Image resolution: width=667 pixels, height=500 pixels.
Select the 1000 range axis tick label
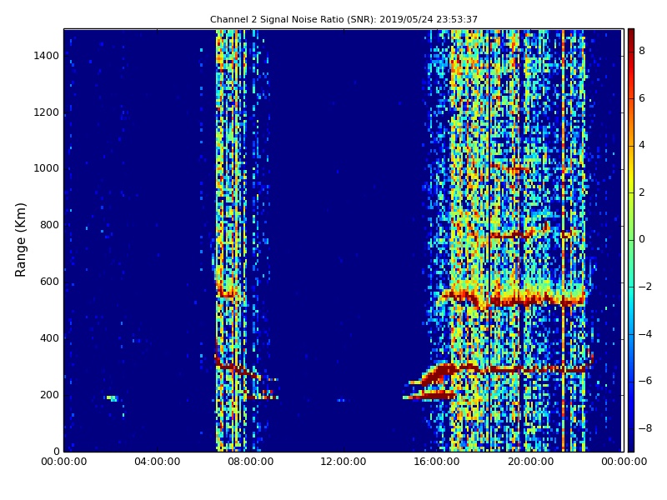click(46, 168)
